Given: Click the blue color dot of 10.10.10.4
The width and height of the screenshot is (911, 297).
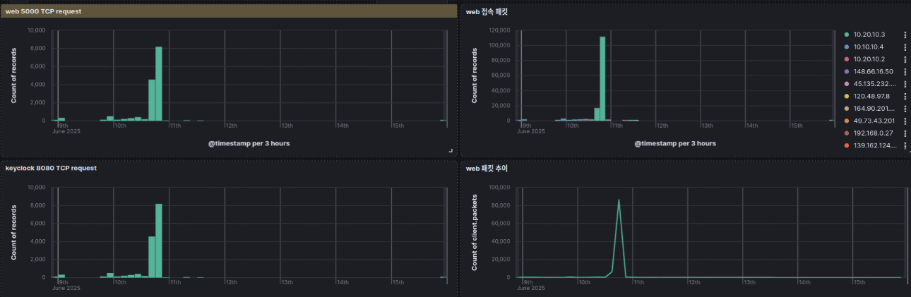Looking at the screenshot, I should [x=847, y=47].
